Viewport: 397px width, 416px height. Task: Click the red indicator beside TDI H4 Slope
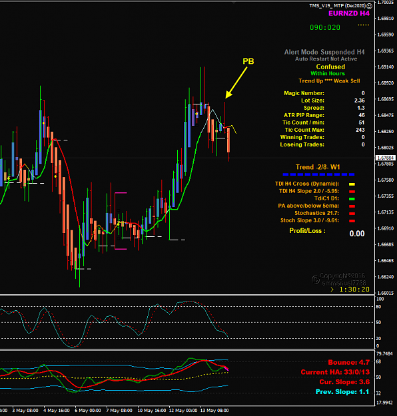click(x=352, y=192)
